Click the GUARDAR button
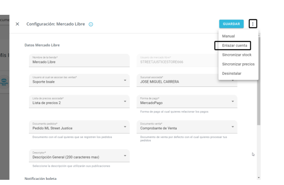Image resolution: width=284 pixels, height=185 pixels. (231, 24)
